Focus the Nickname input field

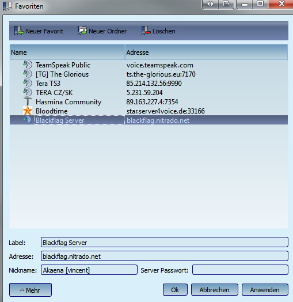click(89, 270)
